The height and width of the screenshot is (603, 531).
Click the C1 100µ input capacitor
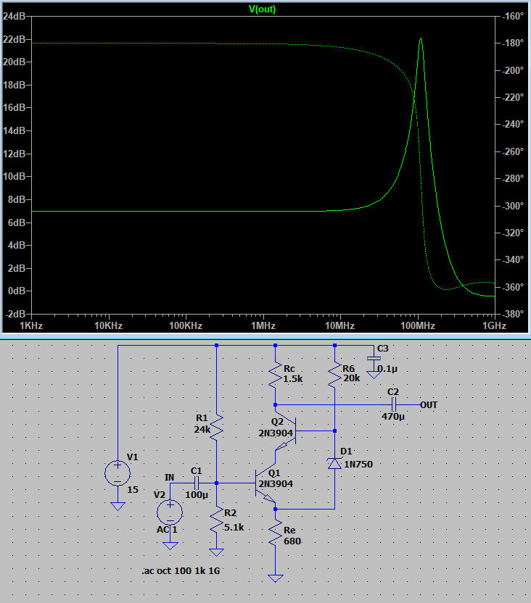pyautogui.click(x=197, y=483)
